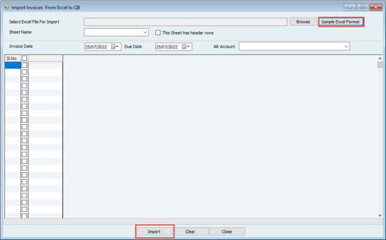Enable 'This Sheet has header rows'
386x240 pixels.
point(158,33)
